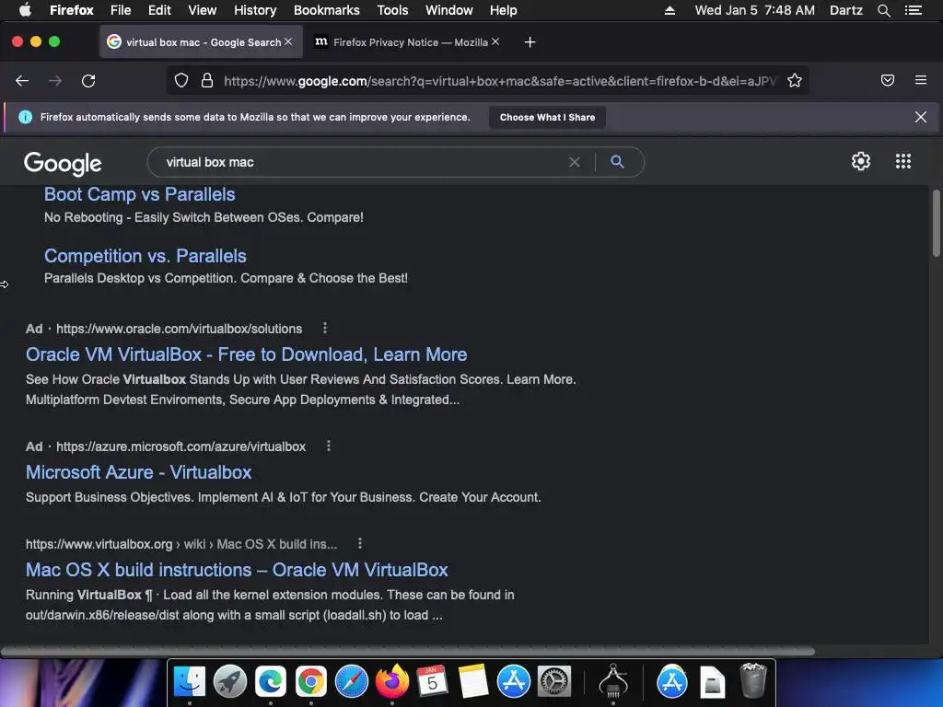This screenshot has width=943, height=707.
Task: Open the Apple menu
Action: [25, 10]
